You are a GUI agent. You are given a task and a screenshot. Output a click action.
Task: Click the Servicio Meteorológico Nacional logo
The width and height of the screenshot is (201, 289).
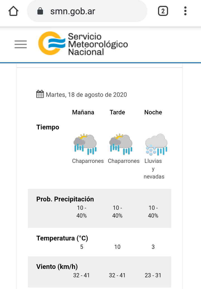click(x=83, y=44)
